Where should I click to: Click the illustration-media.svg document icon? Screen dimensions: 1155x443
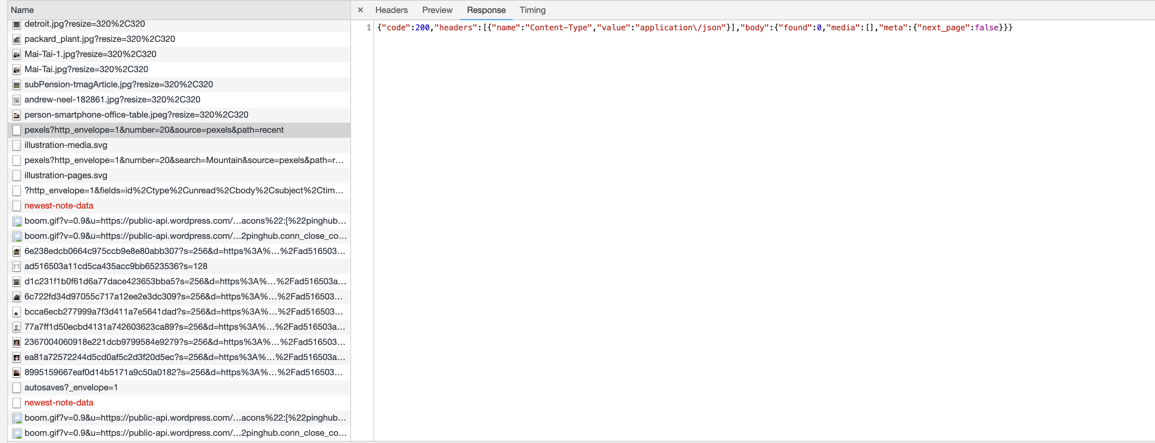tap(17, 146)
